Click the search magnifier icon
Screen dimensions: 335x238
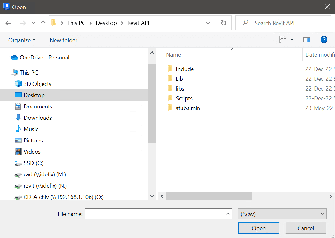pos(245,23)
